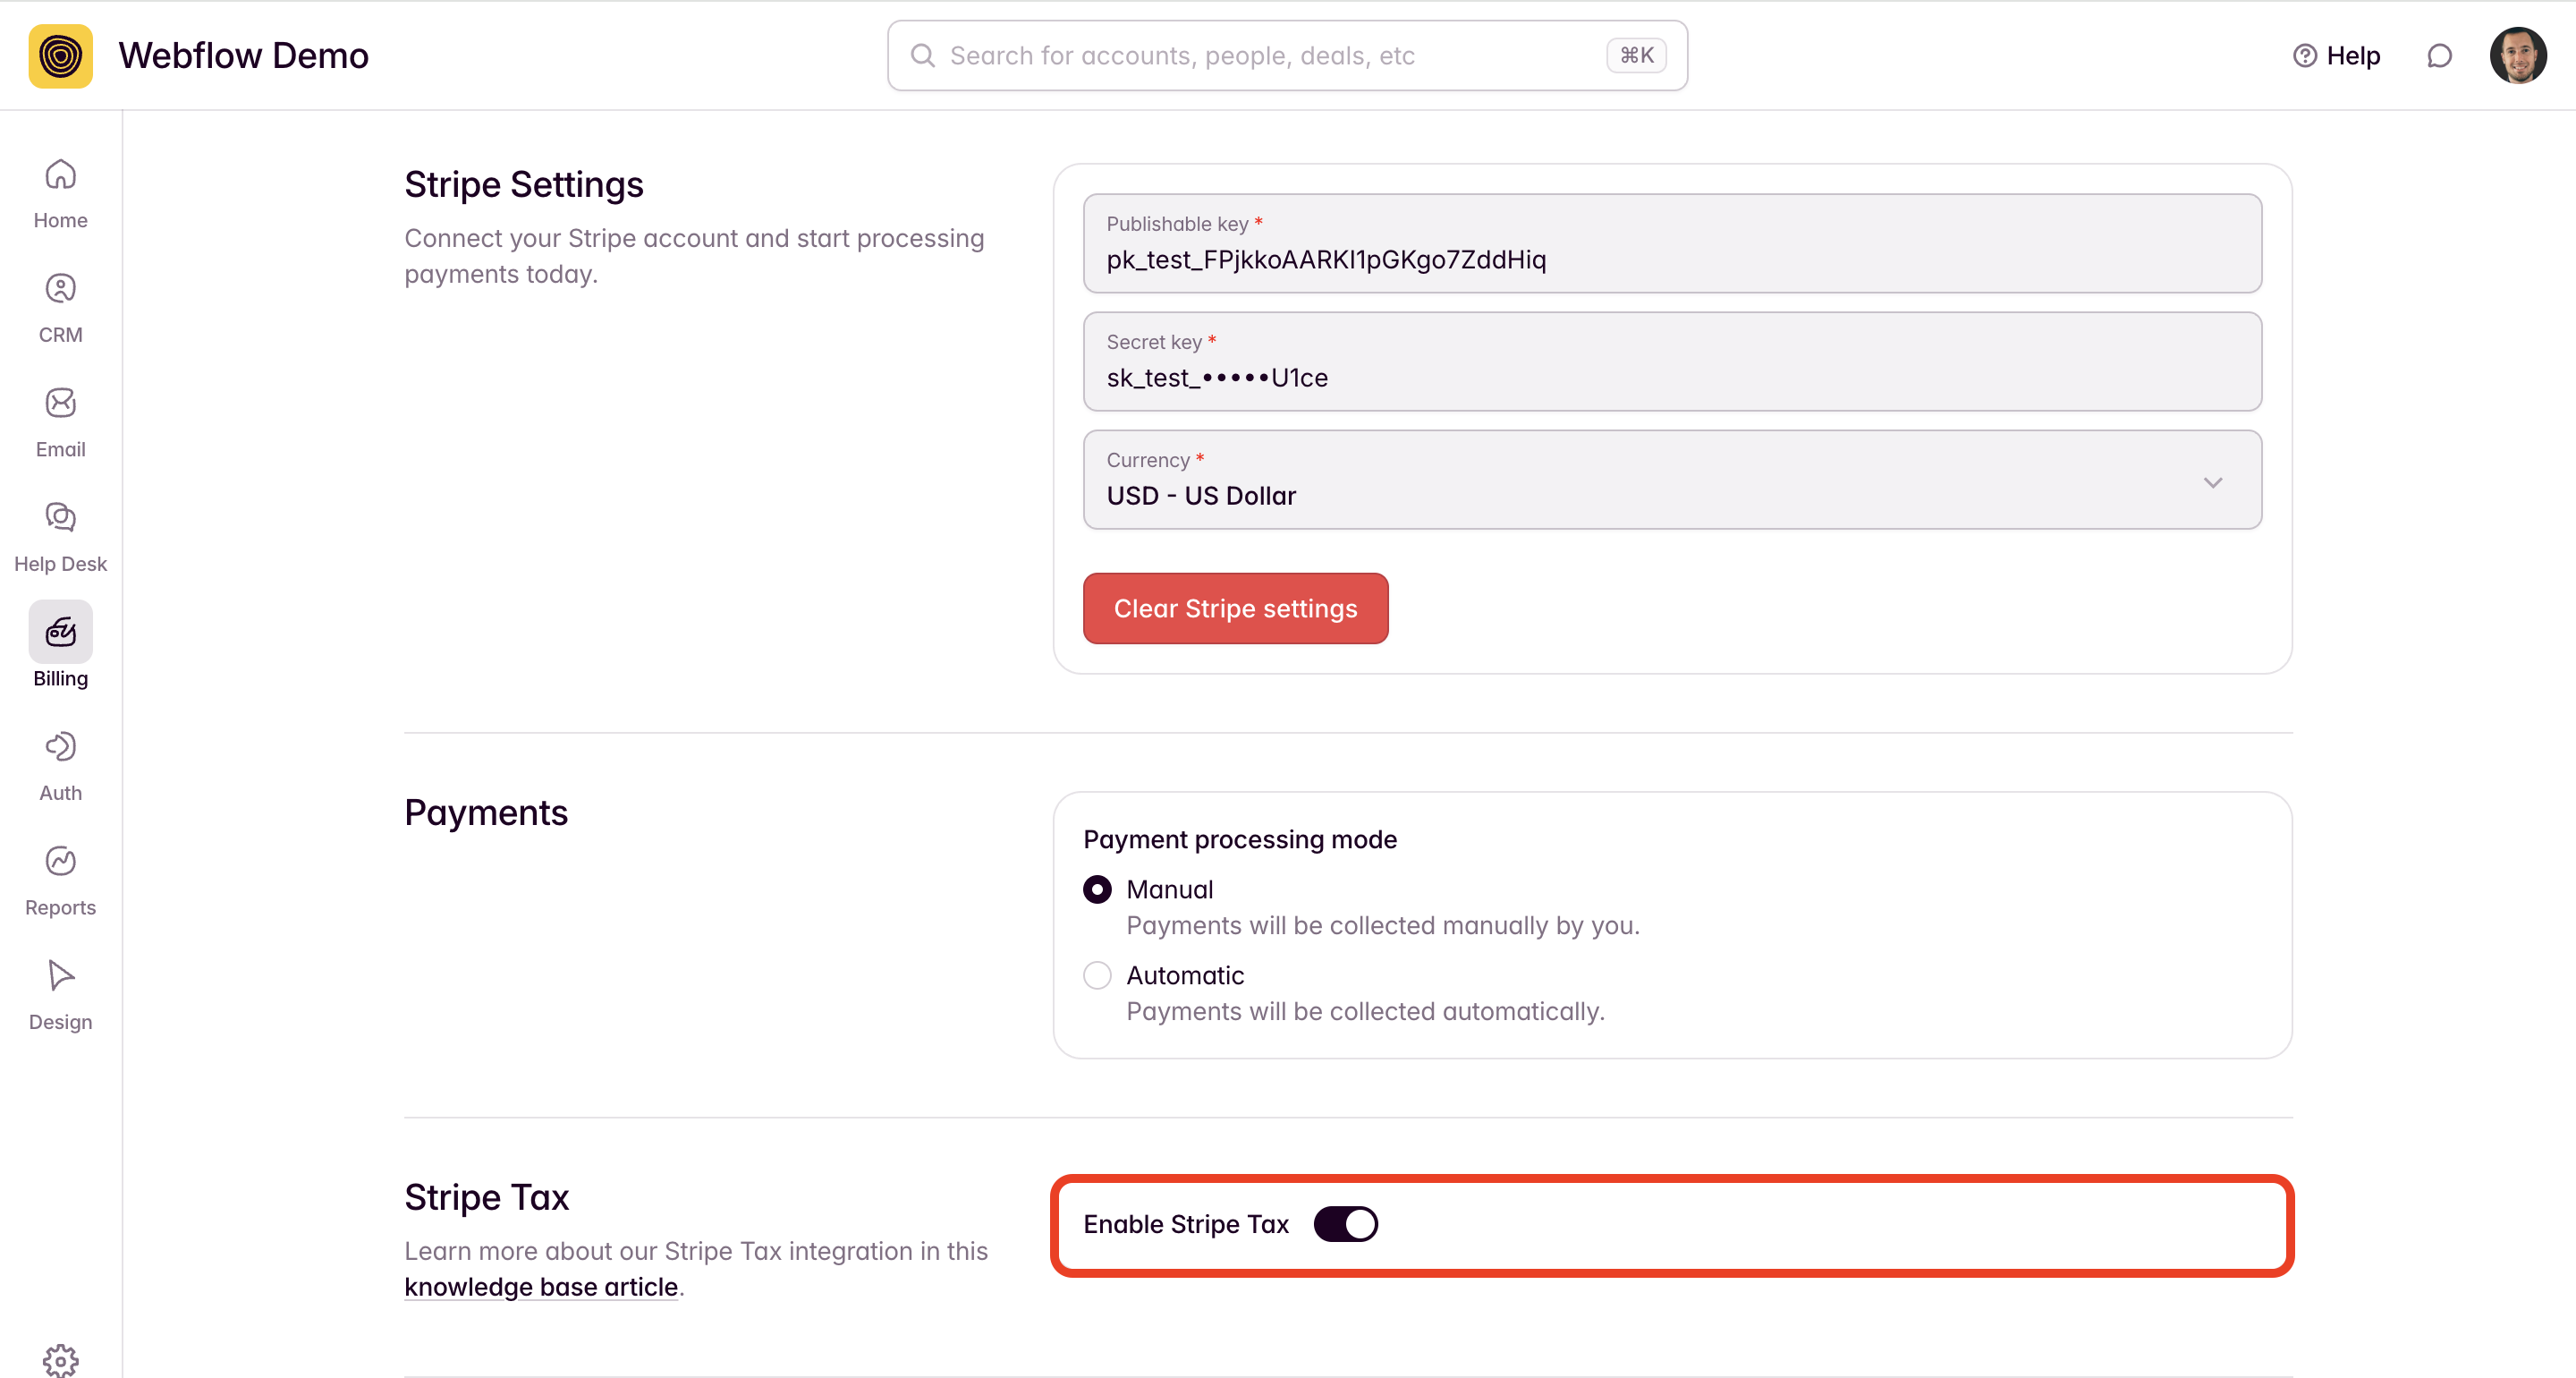Click the settings gear icon
This screenshot has height=1378, width=2576.
point(60,1359)
